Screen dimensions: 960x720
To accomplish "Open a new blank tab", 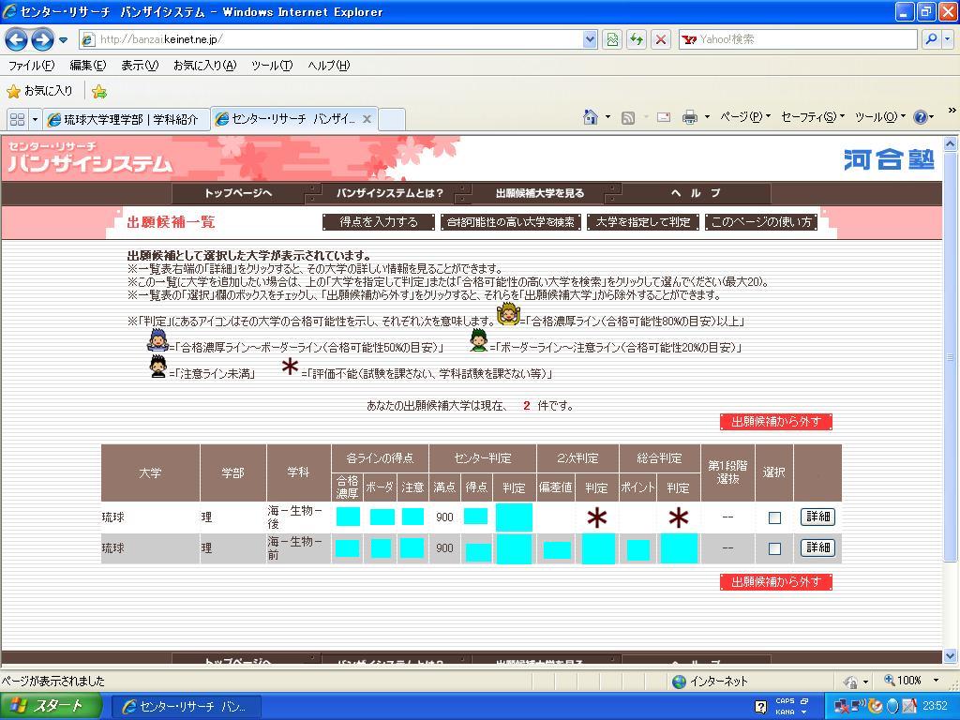I will [392, 119].
